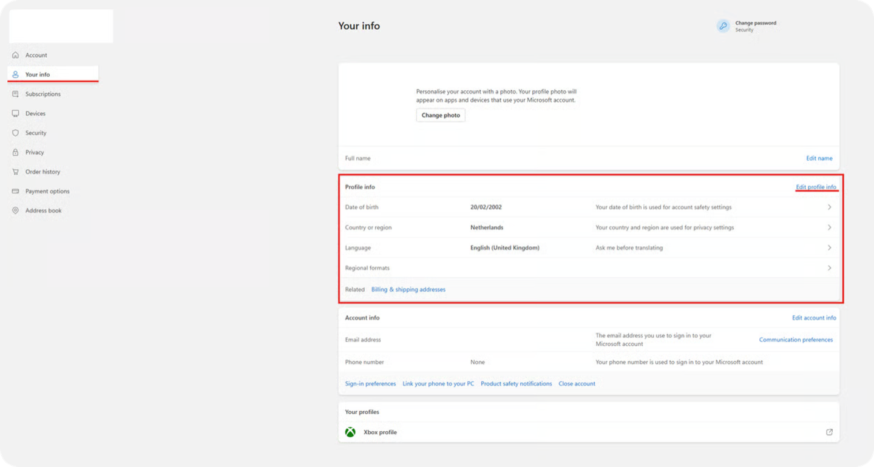Click the Edit account info link

pyautogui.click(x=814, y=318)
